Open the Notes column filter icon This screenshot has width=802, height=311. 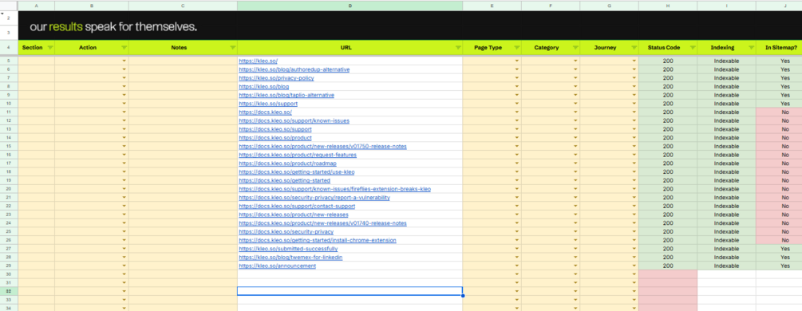pos(233,48)
